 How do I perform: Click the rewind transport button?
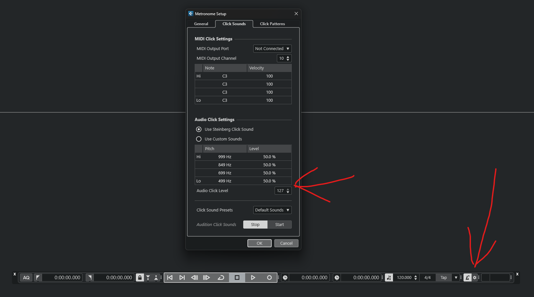click(194, 278)
